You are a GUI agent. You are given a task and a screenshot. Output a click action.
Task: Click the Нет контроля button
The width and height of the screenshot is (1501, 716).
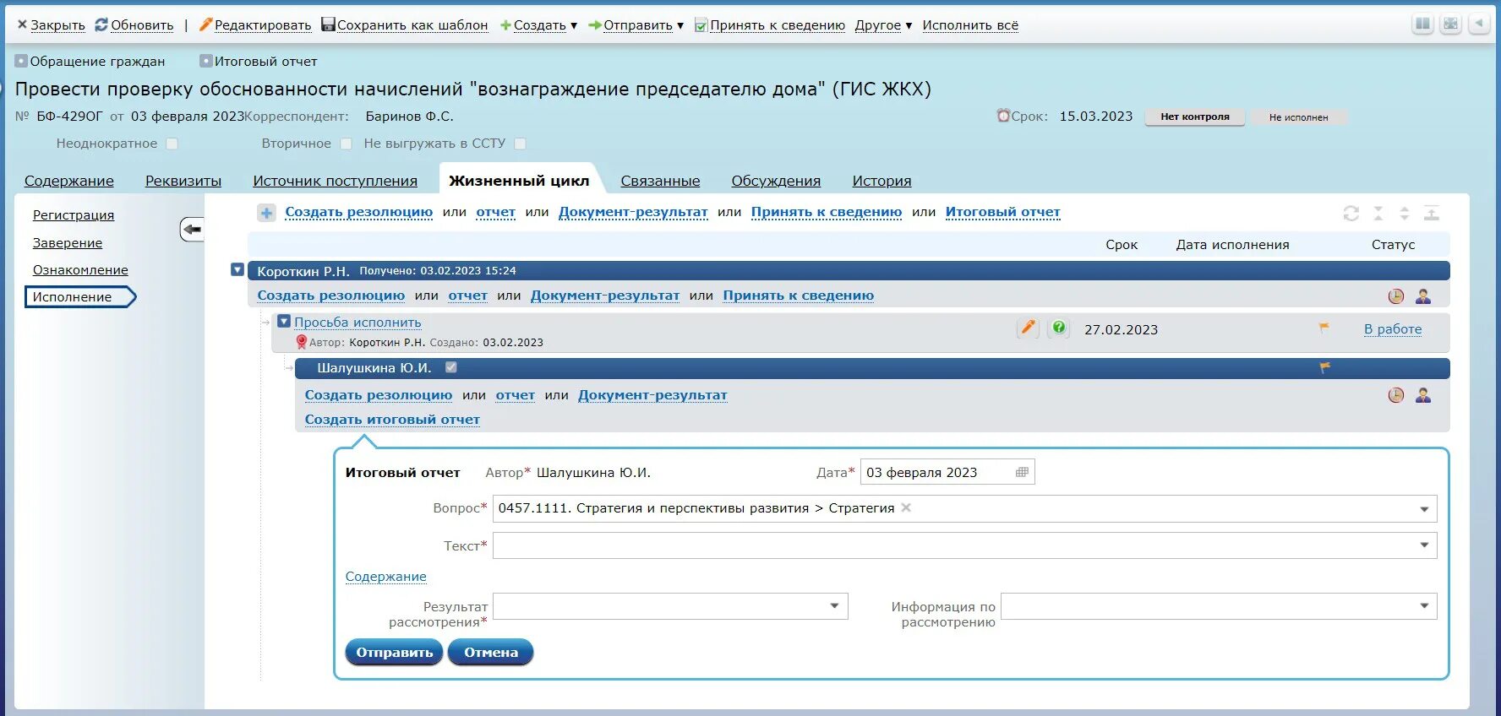[1195, 117]
